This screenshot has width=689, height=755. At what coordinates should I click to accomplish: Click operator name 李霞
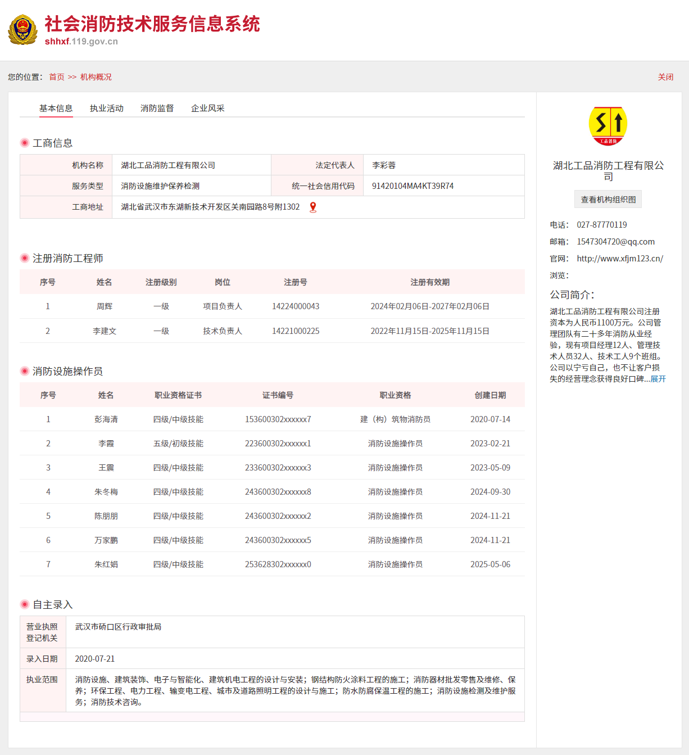pos(106,444)
